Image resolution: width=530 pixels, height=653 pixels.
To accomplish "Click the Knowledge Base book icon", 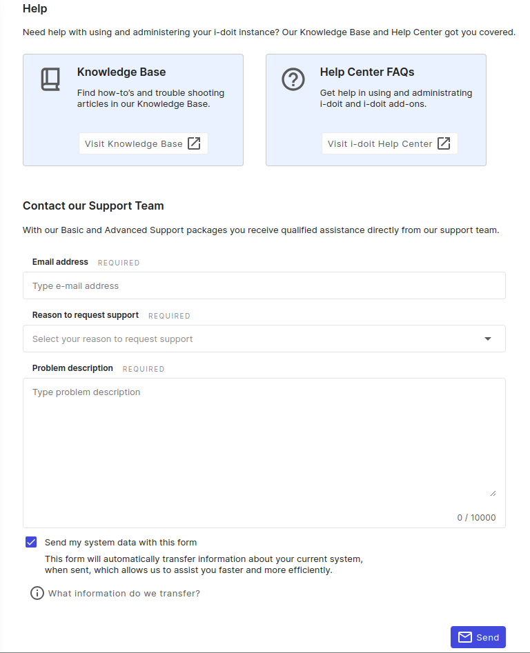I will pyautogui.click(x=50, y=79).
